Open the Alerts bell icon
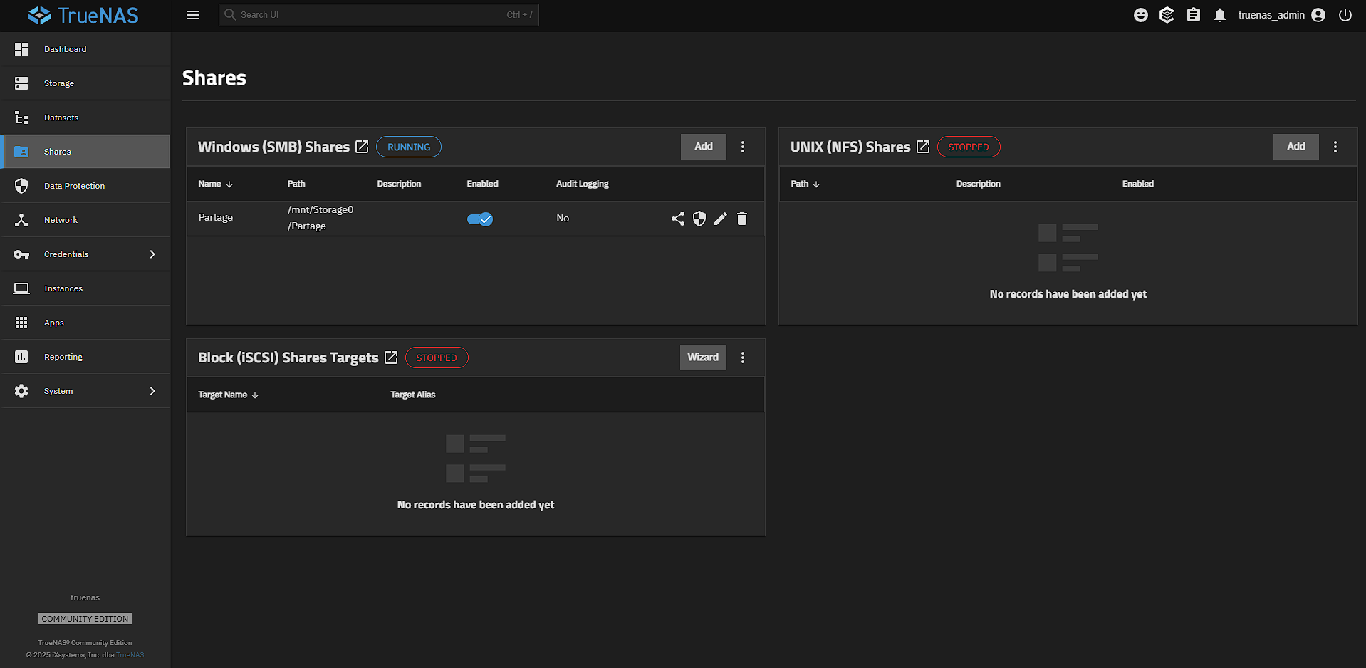1366x668 pixels. pyautogui.click(x=1220, y=15)
